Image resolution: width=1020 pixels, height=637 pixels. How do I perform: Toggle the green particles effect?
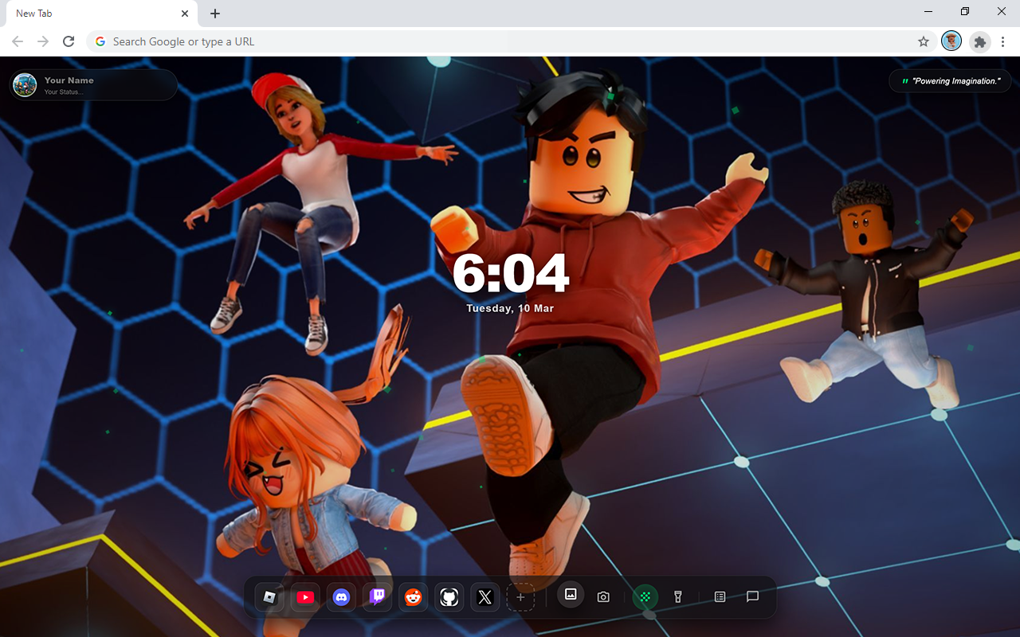coord(645,597)
